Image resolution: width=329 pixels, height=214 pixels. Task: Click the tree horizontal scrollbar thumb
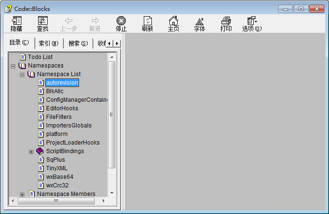click(56, 201)
